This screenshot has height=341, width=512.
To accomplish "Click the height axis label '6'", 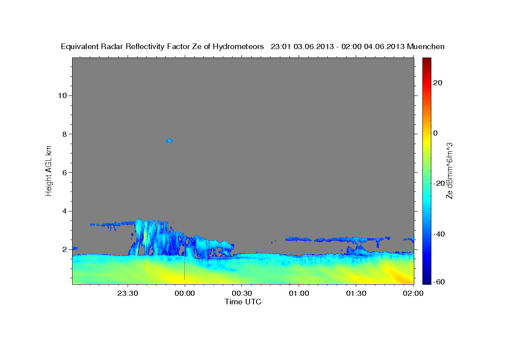I will [x=64, y=173].
